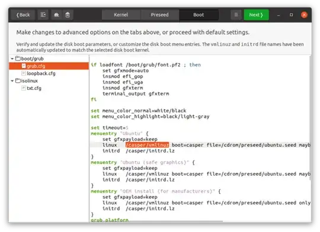
Task: Click the 'set timeout=5' line
Action: point(110,128)
